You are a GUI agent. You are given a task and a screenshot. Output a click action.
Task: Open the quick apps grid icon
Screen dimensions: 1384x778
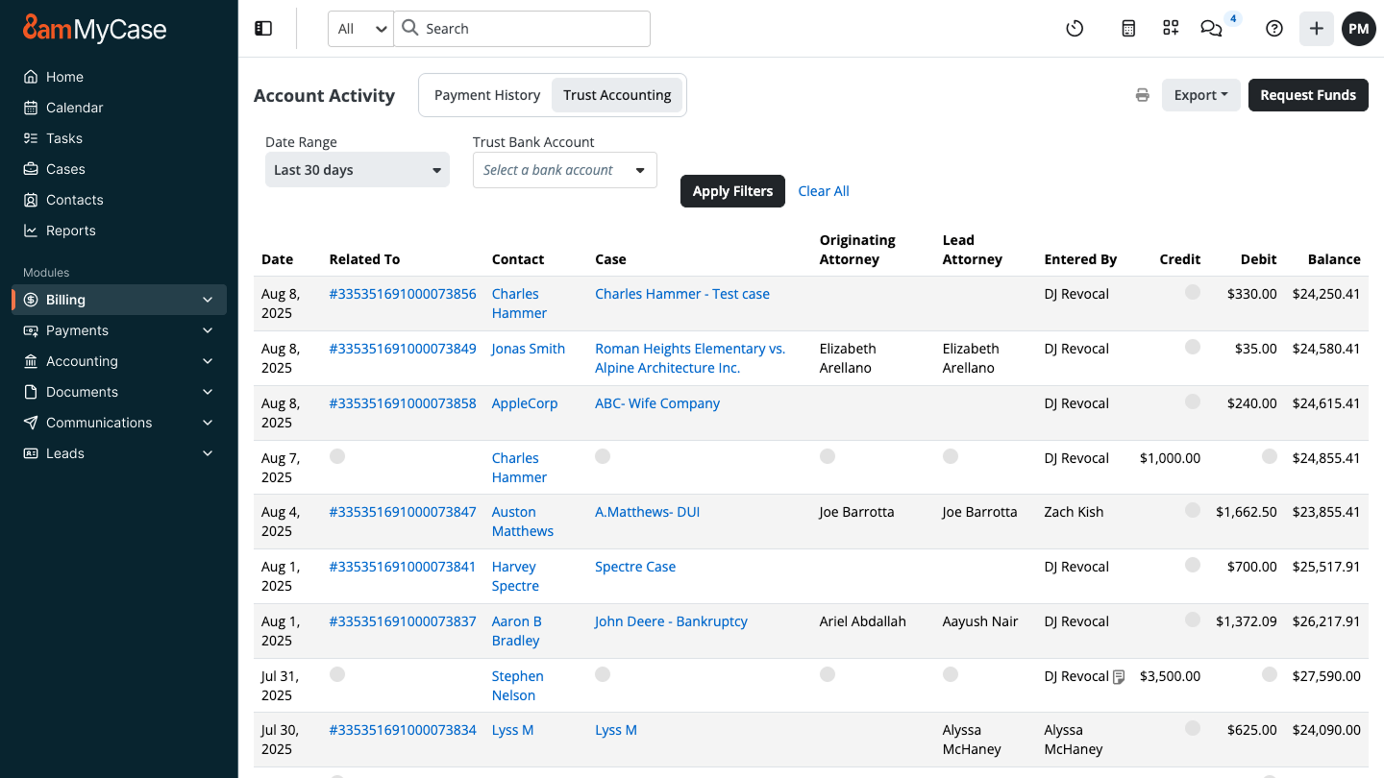click(x=1171, y=28)
